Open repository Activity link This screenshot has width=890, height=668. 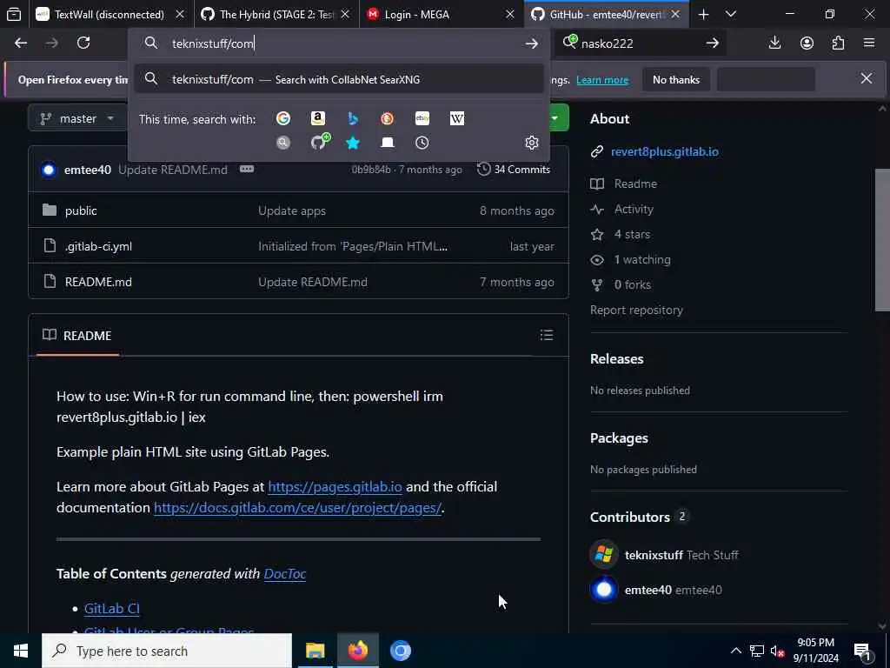[634, 209]
